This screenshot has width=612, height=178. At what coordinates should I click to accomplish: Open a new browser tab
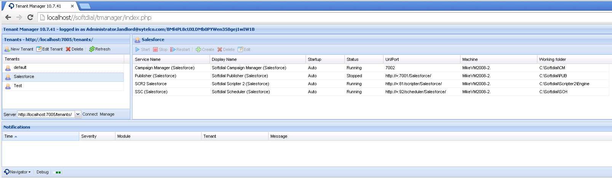[x=85, y=6]
